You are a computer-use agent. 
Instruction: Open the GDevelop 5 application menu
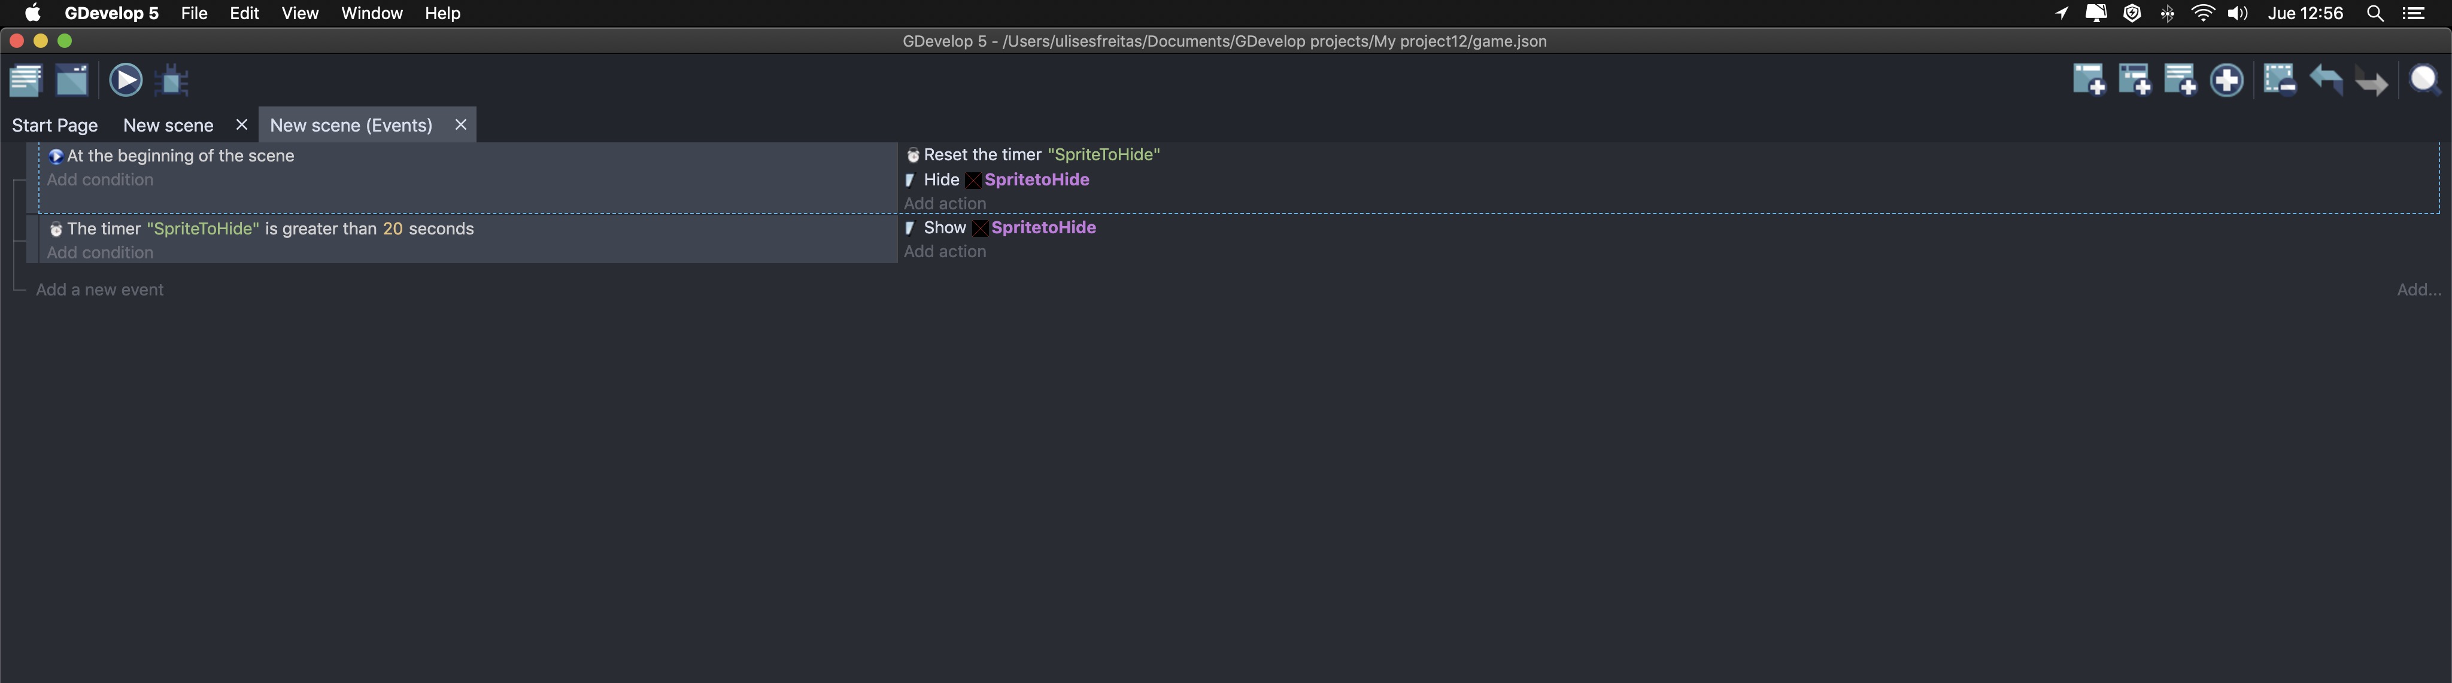click(x=111, y=13)
